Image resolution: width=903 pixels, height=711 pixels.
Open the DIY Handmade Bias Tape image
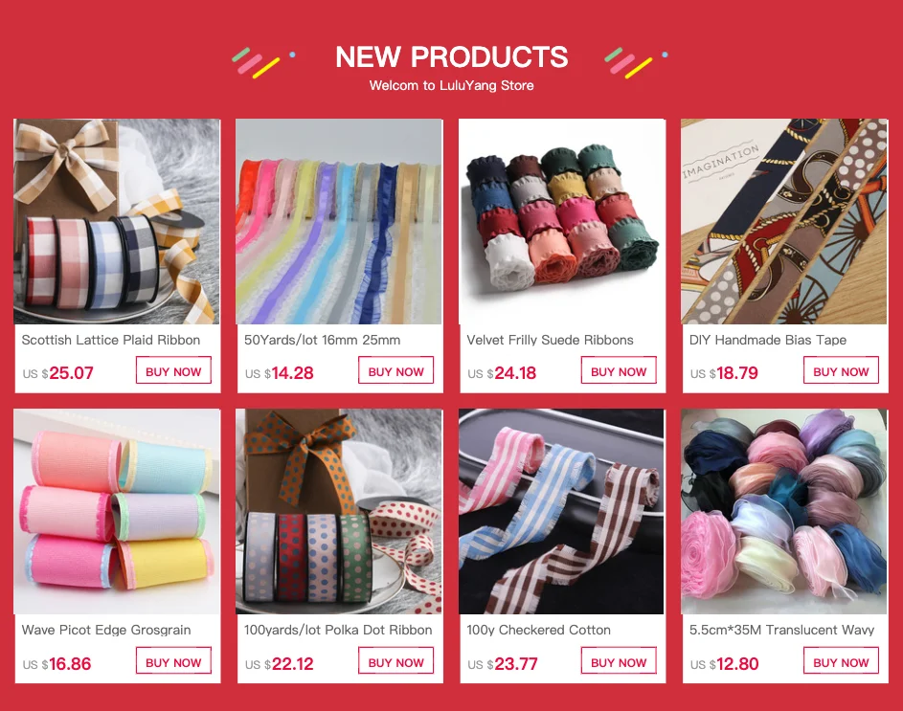(x=784, y=222)
